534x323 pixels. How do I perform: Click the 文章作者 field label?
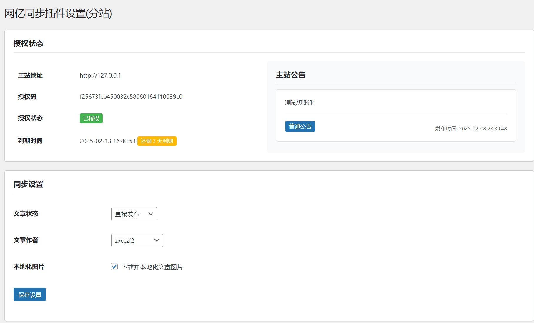[26, 240]
